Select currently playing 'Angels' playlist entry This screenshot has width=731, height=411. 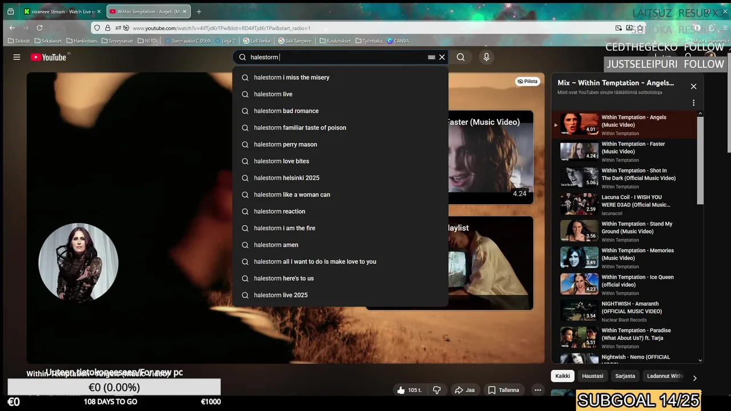(x=624, y=125)
